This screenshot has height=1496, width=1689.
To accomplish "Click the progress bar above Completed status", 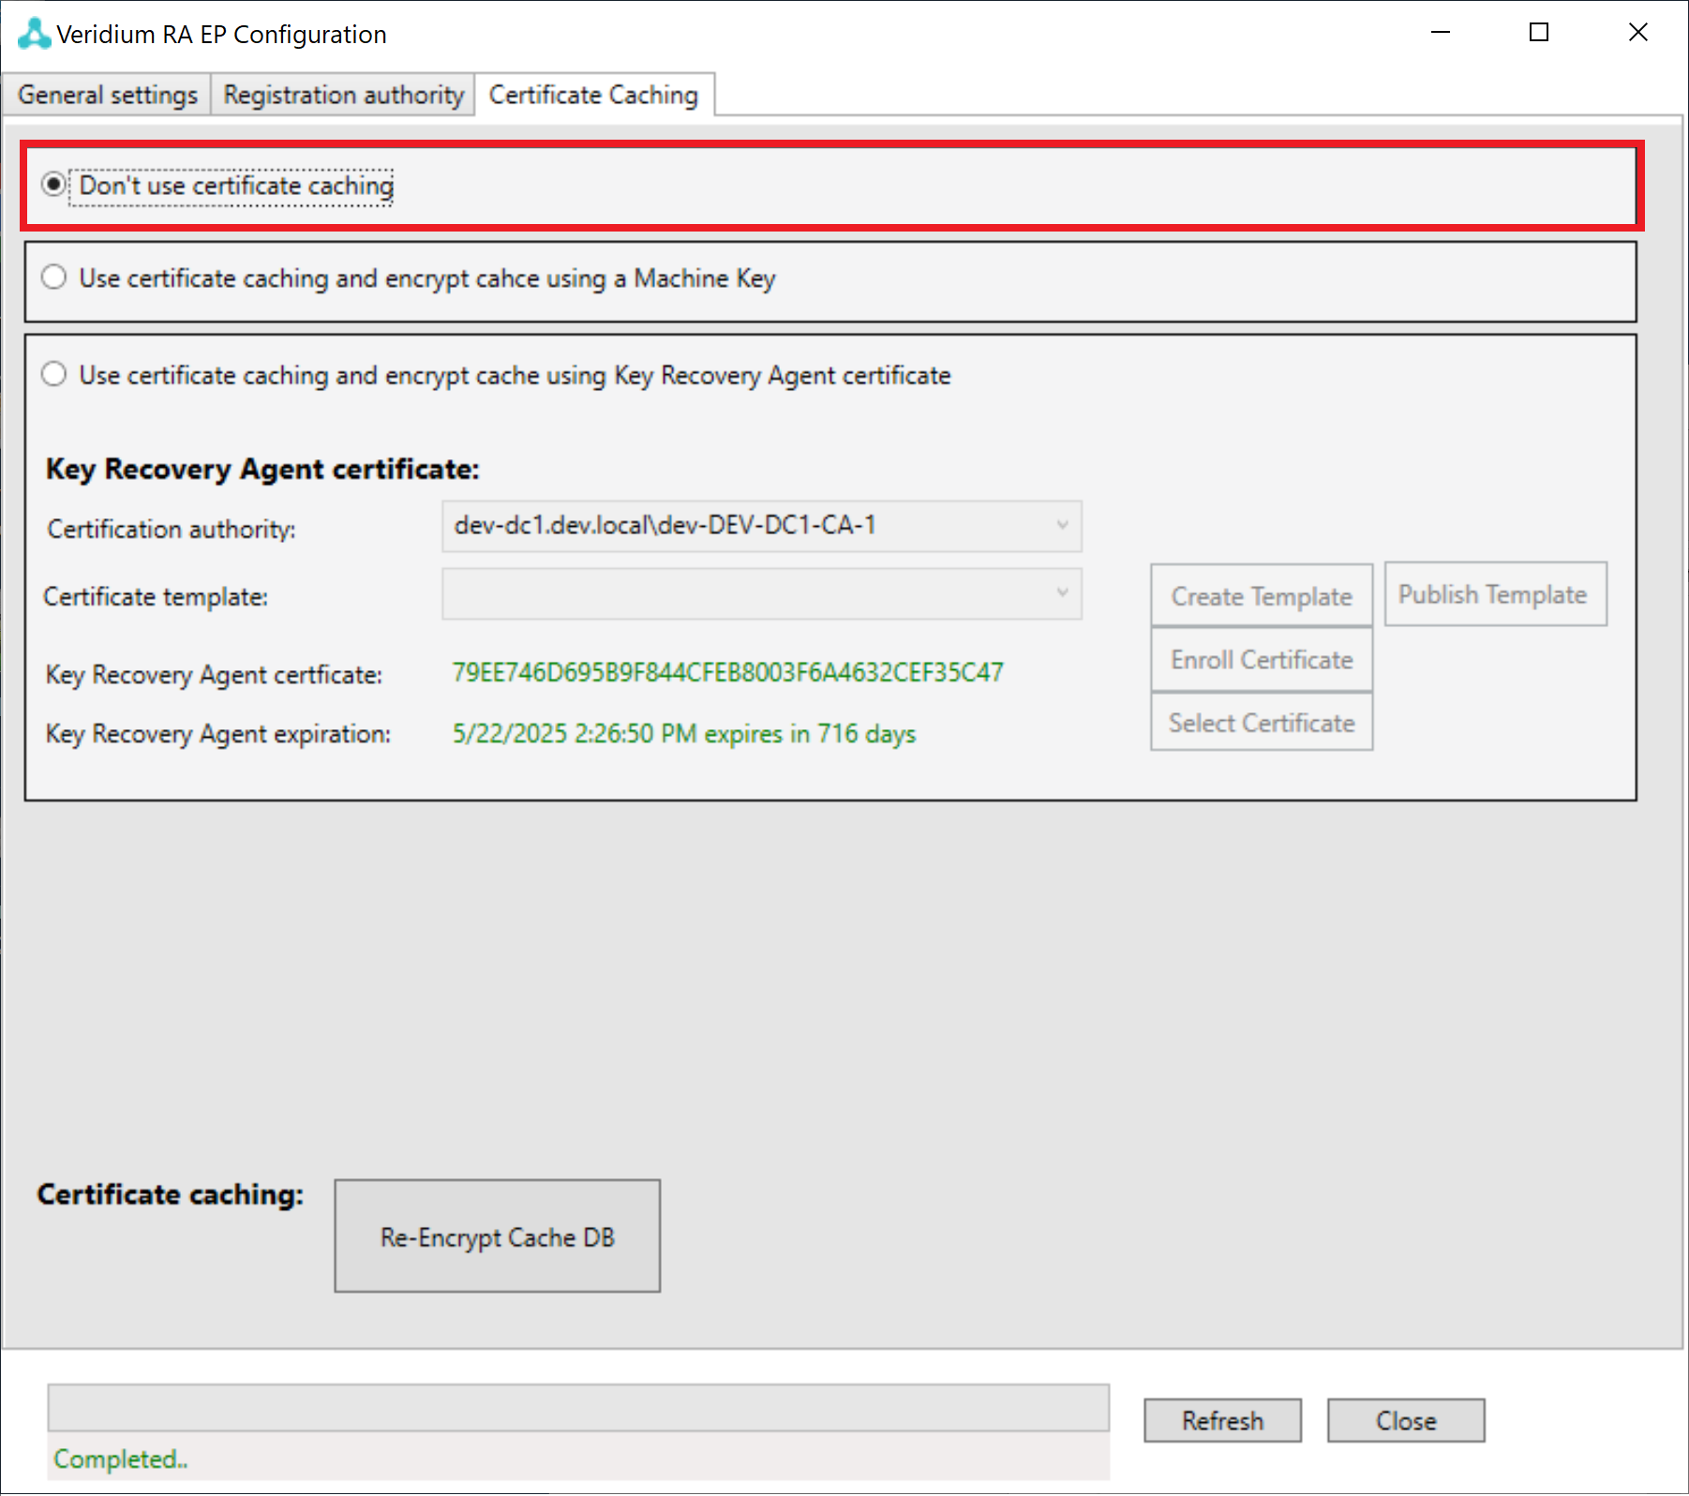I will click(x=578, y=1408).
